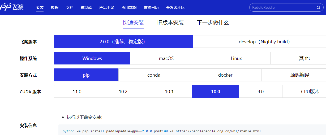
Task: Open the 开发者社区 nav item
Action: click(175, 8)
